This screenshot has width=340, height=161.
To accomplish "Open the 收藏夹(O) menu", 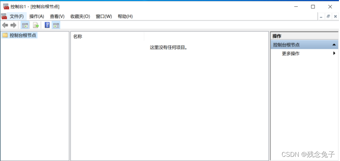I will point(80,17).
